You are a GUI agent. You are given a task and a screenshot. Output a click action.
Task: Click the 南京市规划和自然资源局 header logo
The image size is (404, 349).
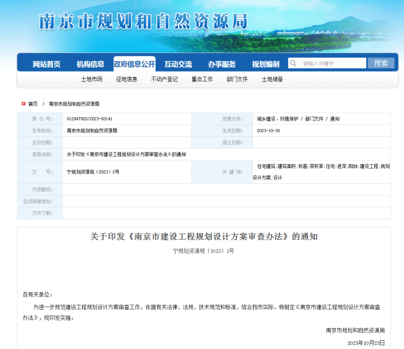(x=143, y=21)
